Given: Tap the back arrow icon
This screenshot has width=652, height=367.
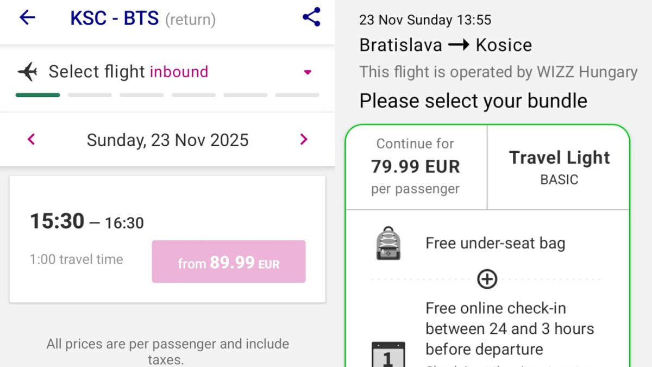Looking at the screenshot, I should [x=27, y=17].
